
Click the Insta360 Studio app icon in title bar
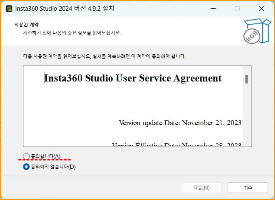(x=9, y=9)
